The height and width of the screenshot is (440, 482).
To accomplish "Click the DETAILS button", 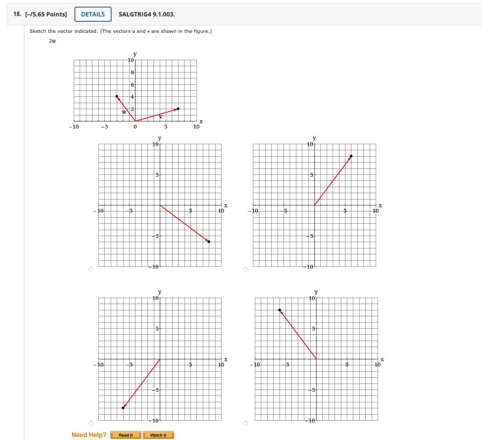I will point(93,14).
